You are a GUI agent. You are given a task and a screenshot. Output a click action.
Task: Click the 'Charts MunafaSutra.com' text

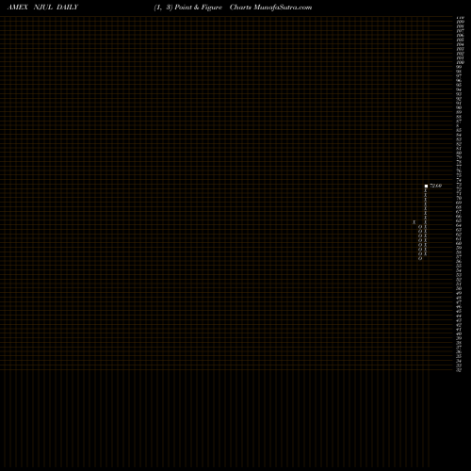[x=270, y=8]
